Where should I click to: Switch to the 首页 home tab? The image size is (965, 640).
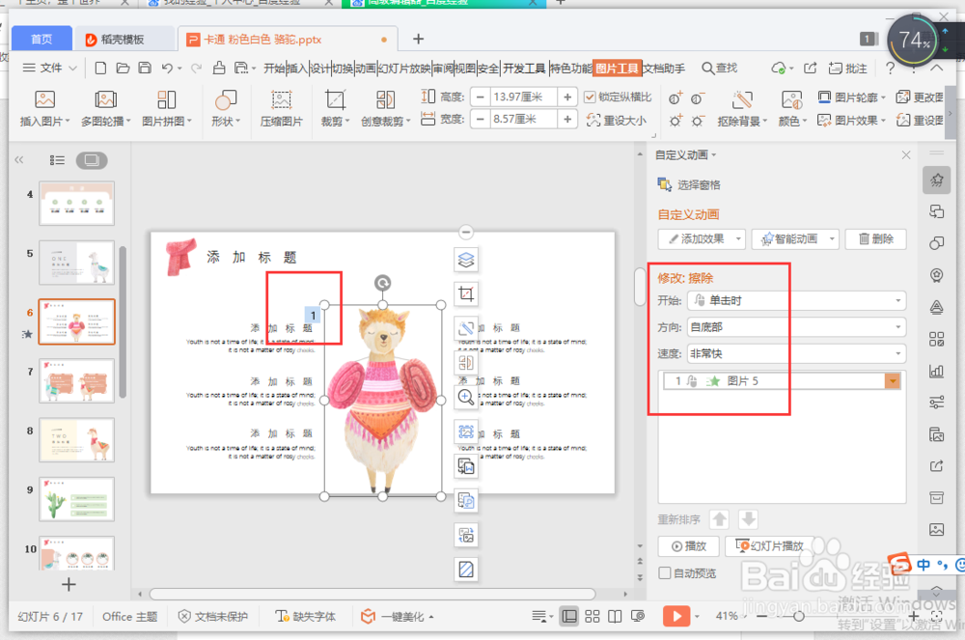41,39
